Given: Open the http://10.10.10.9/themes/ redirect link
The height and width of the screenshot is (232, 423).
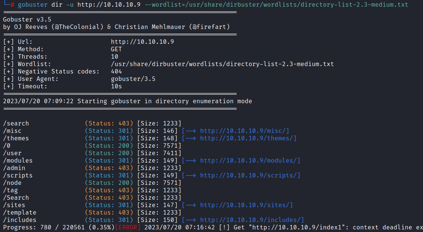Looking at the screenshot, I should pyautogui.click(x=248, y=138).
